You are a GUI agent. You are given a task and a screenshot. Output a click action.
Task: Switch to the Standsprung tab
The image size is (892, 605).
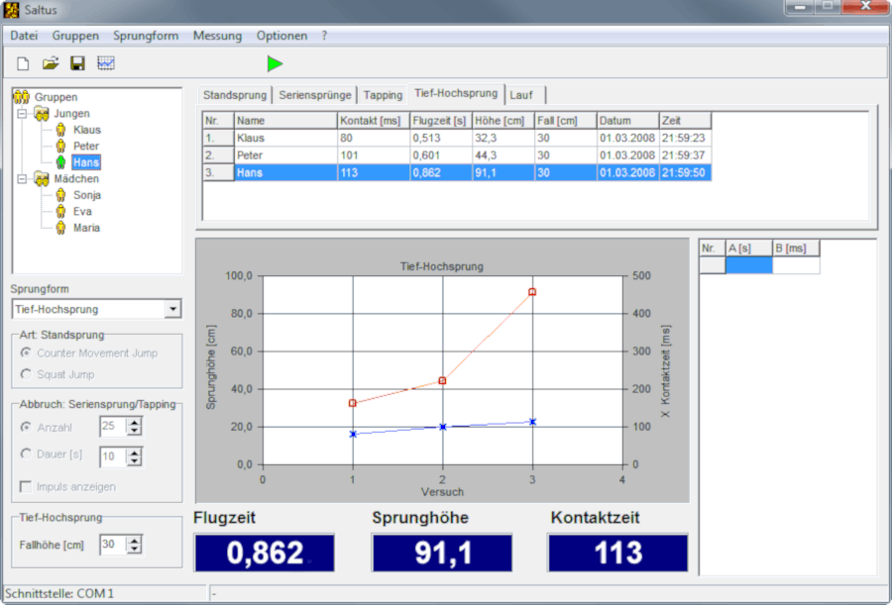(x=235, y=95)
